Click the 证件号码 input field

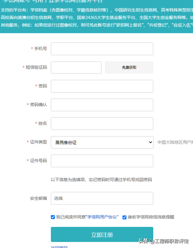(102, 161)
